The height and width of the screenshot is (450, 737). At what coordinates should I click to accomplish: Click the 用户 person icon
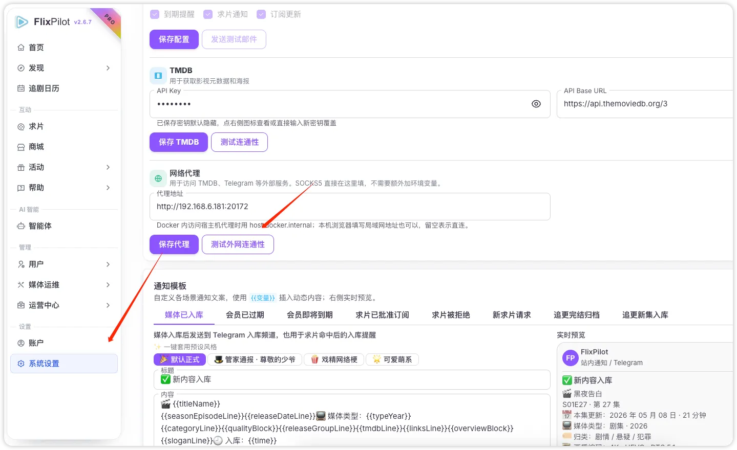click(x=21, y=264)
